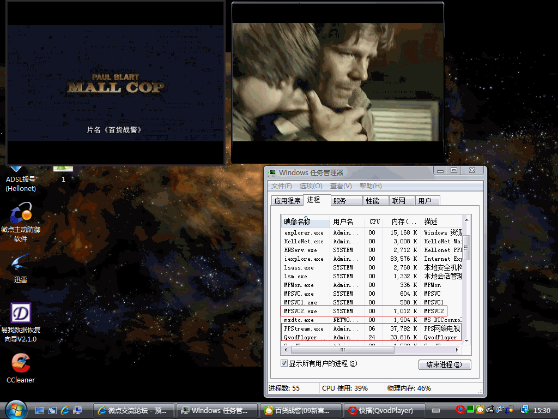
Task: Click the Windows Start orb
Action: point(16,410)
